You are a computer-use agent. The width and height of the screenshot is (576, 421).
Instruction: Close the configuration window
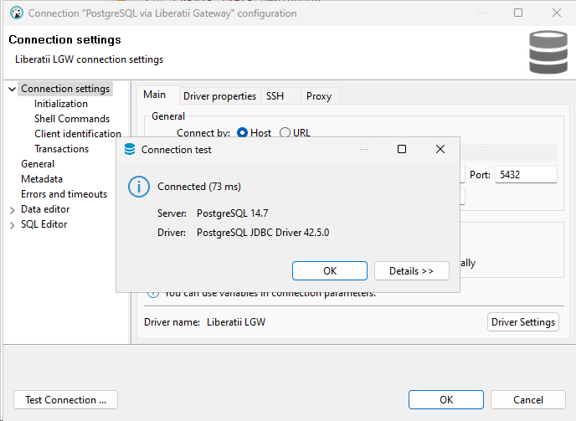tap(557, 13)
